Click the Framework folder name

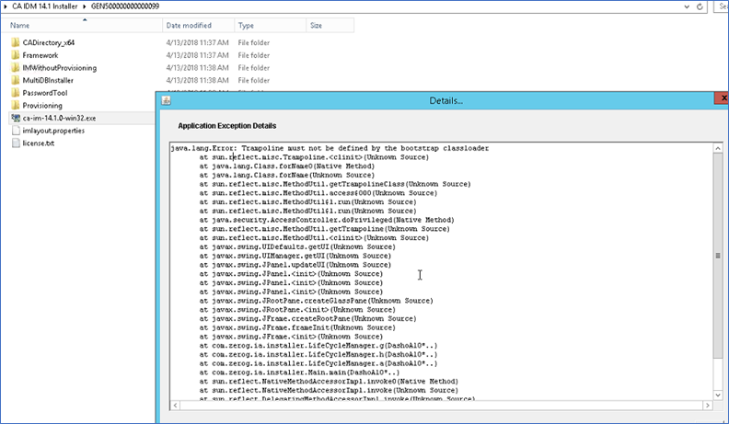click(x=40, y=55)
